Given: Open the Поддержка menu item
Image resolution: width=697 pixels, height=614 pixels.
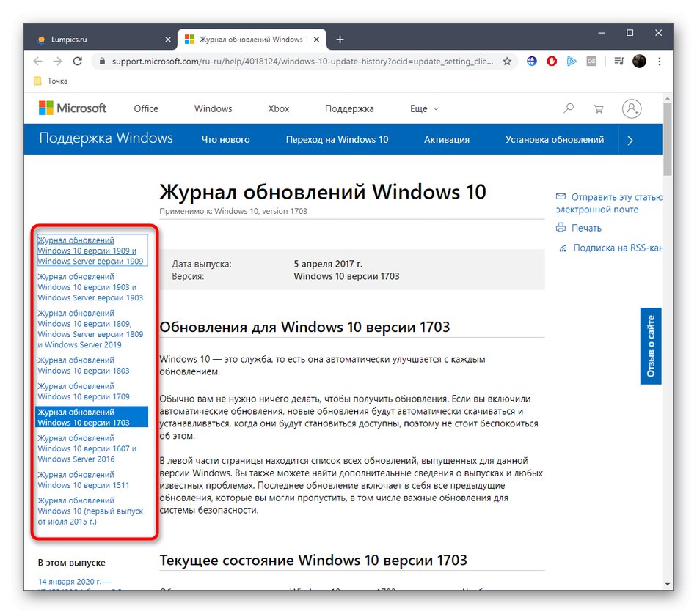Looking at the screenshot, I should point(349,108).
